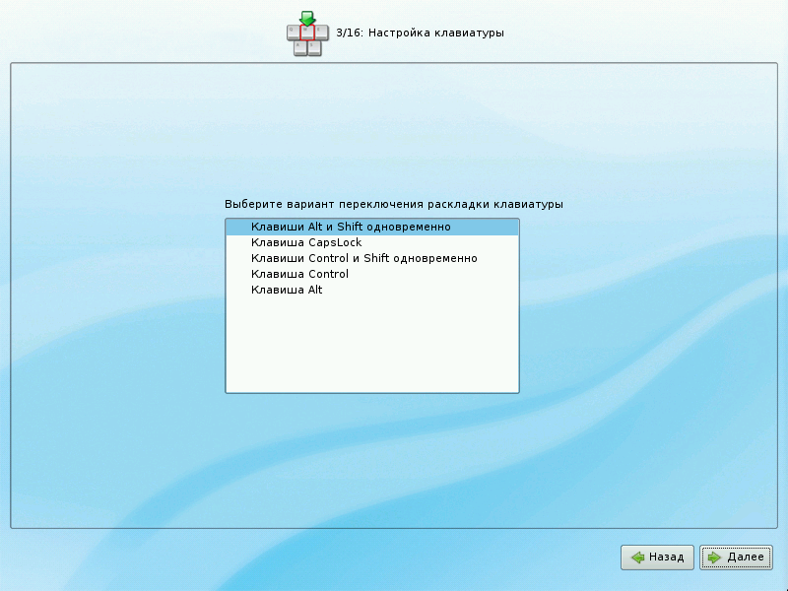Pick the "Клавиша Control" list entry
788x591 pixels.
click(299, 274)
